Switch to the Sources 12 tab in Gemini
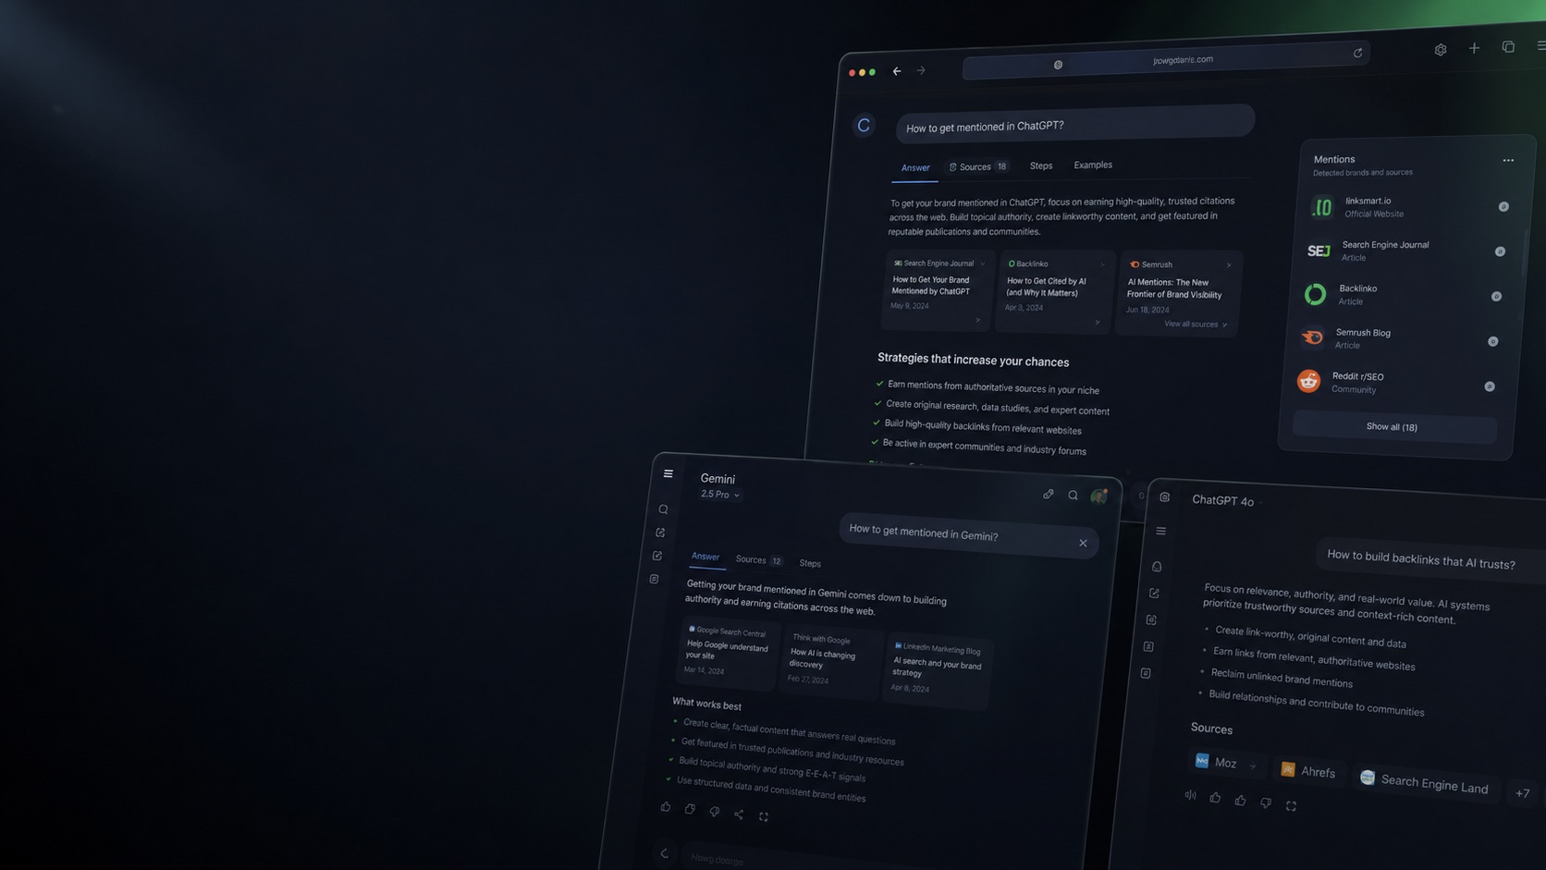The width and height of the screenshot is (1546, 870). [x=759, y=560]
